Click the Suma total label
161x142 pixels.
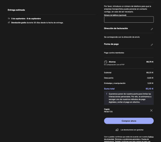[x=109, y=89]
